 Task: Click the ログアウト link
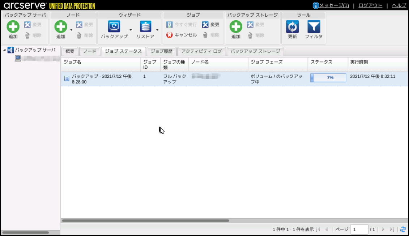370,5
